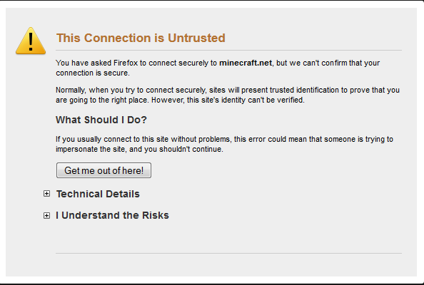Image resolution: width=424 pixels, height=285 pixels.
Task: Click the "This Connection is Untrusted" title
Action: [x=141, y=38]
